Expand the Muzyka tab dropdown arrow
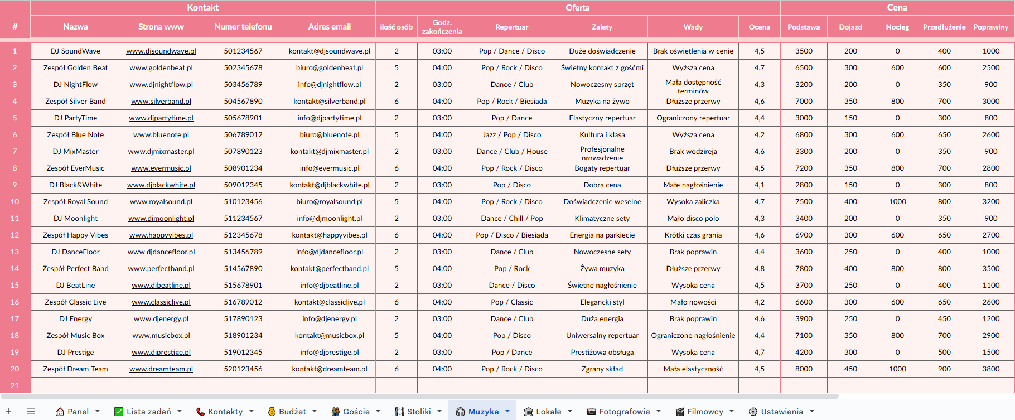 point(507,411)
